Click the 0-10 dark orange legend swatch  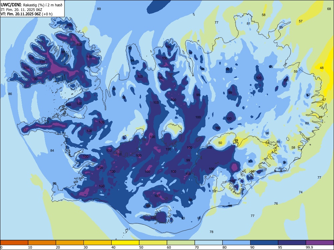click(14, 243)
